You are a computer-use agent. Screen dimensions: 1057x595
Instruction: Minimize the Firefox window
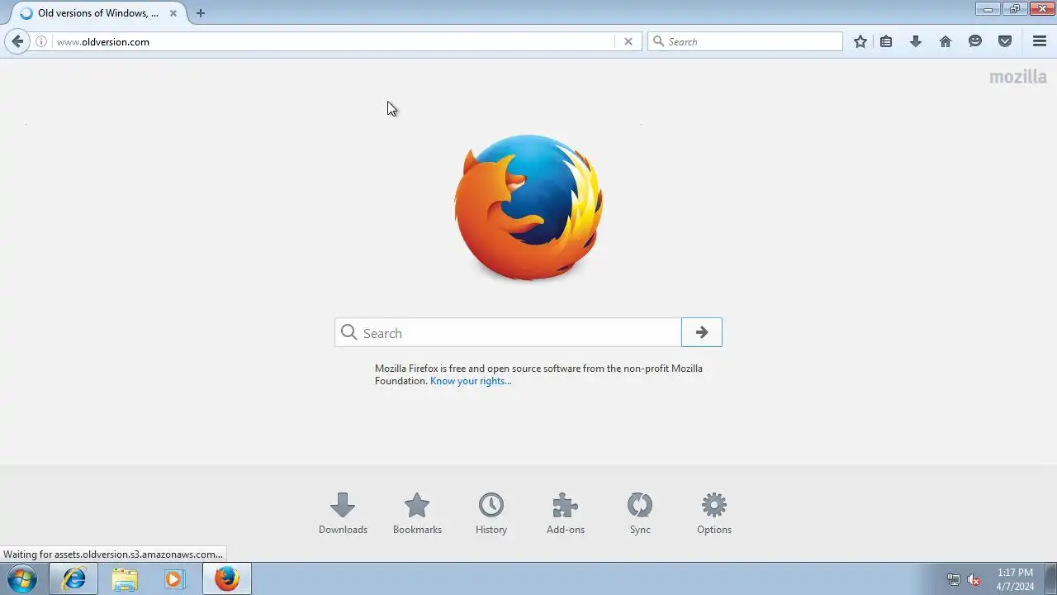pos(988,9)
